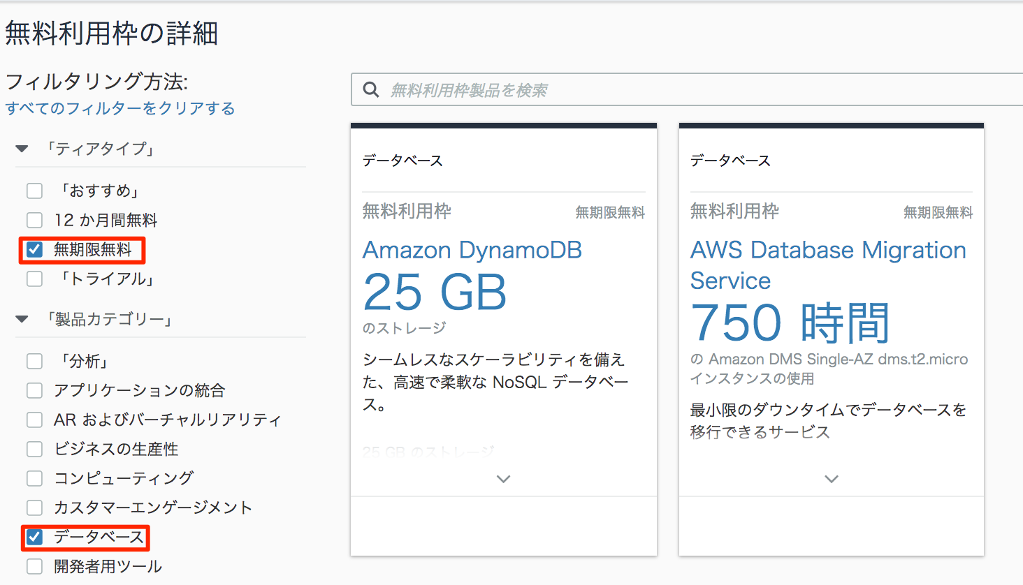Click the 最小限のダウンタイム description text
1023x585 pixels.
click(829, 420)
